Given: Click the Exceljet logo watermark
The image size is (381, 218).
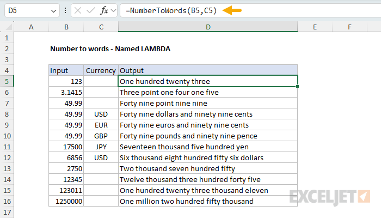Looking at the screenshot, I should (x=330, y=197).
